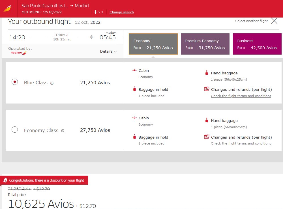The height and width of the screenshot is (209, 283).
Task: Expand the flight Details dropdown
Action: 108,51
